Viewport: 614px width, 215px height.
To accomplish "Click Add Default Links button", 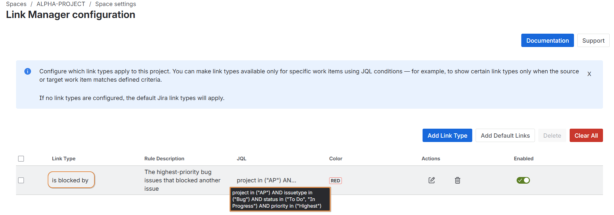I will [x=505, y=136].
